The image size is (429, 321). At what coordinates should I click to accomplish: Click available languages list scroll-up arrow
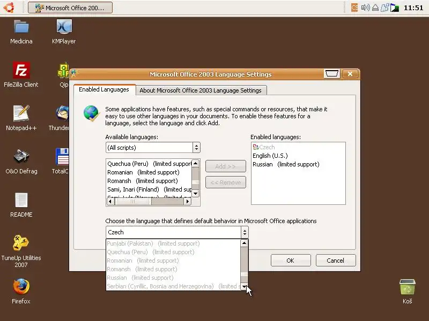195,164
